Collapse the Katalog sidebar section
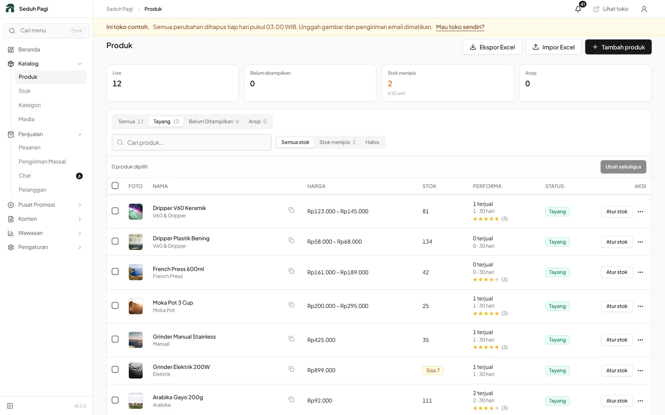 click(x=80, y=64)
